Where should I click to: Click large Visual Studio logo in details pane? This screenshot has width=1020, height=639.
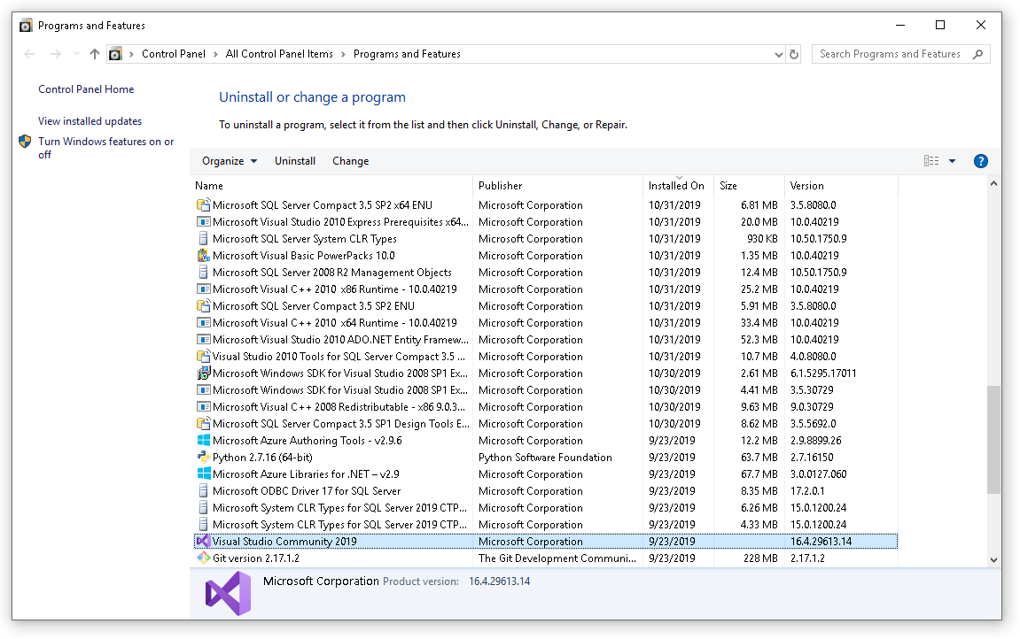click(229, 594)
